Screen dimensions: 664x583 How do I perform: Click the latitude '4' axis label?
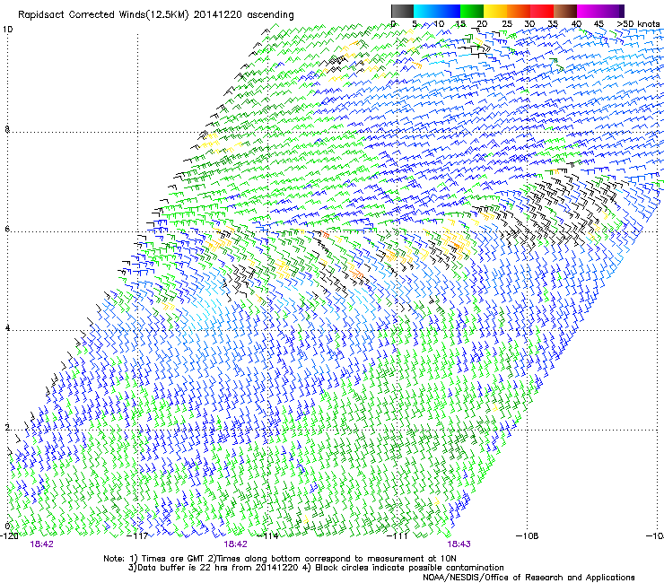7,328
